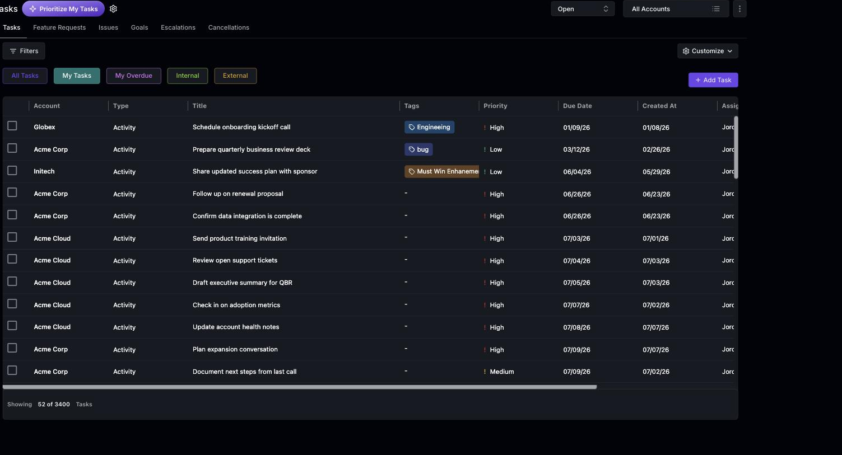Click the title Schedule onboarding kickoff call
The width and height of the screenshot is (842, 455).
pyautogui.click(x=241, y=127)
